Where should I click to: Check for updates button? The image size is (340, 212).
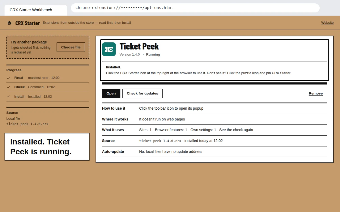pyautogui.click(x=143, y=94)
